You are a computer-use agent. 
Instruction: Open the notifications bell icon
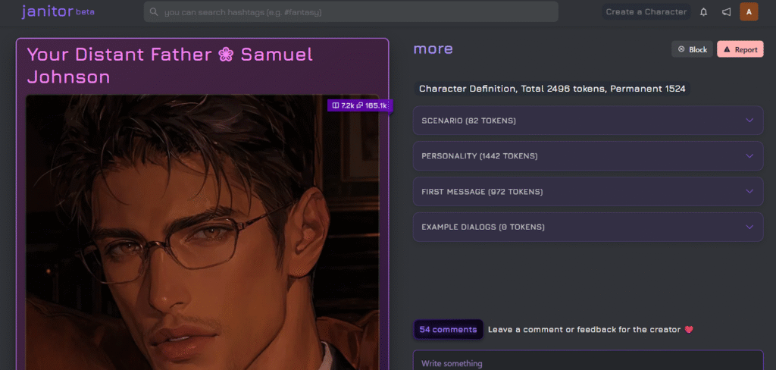click(703, 12)
